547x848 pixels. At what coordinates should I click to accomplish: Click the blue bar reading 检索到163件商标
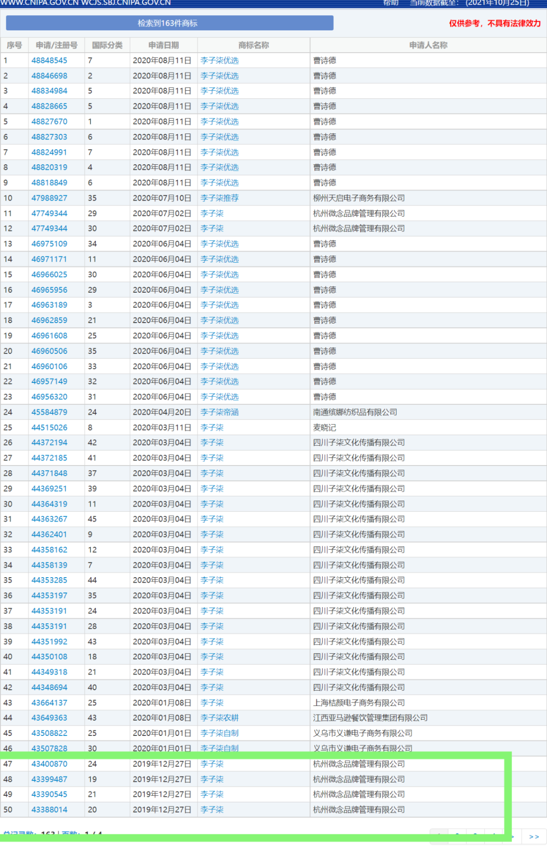170,23
